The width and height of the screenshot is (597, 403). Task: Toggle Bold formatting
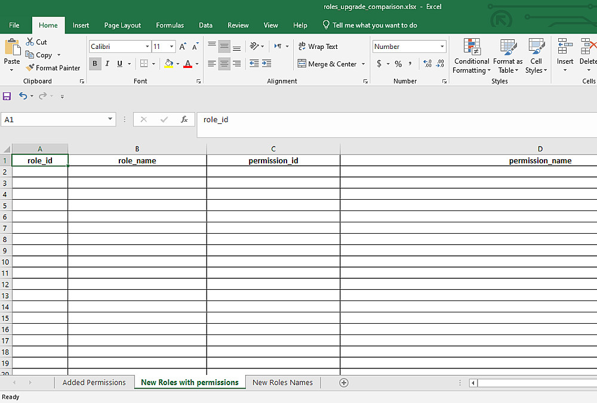click(x=95, y=64)
